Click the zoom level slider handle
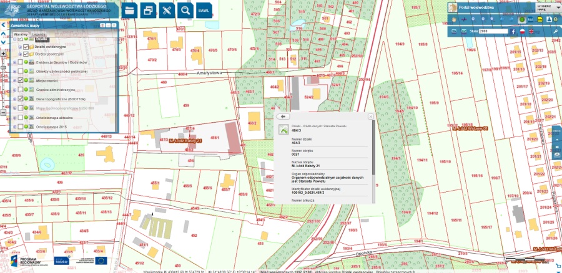This screenshot has width=562, height=273. [3, 67]
